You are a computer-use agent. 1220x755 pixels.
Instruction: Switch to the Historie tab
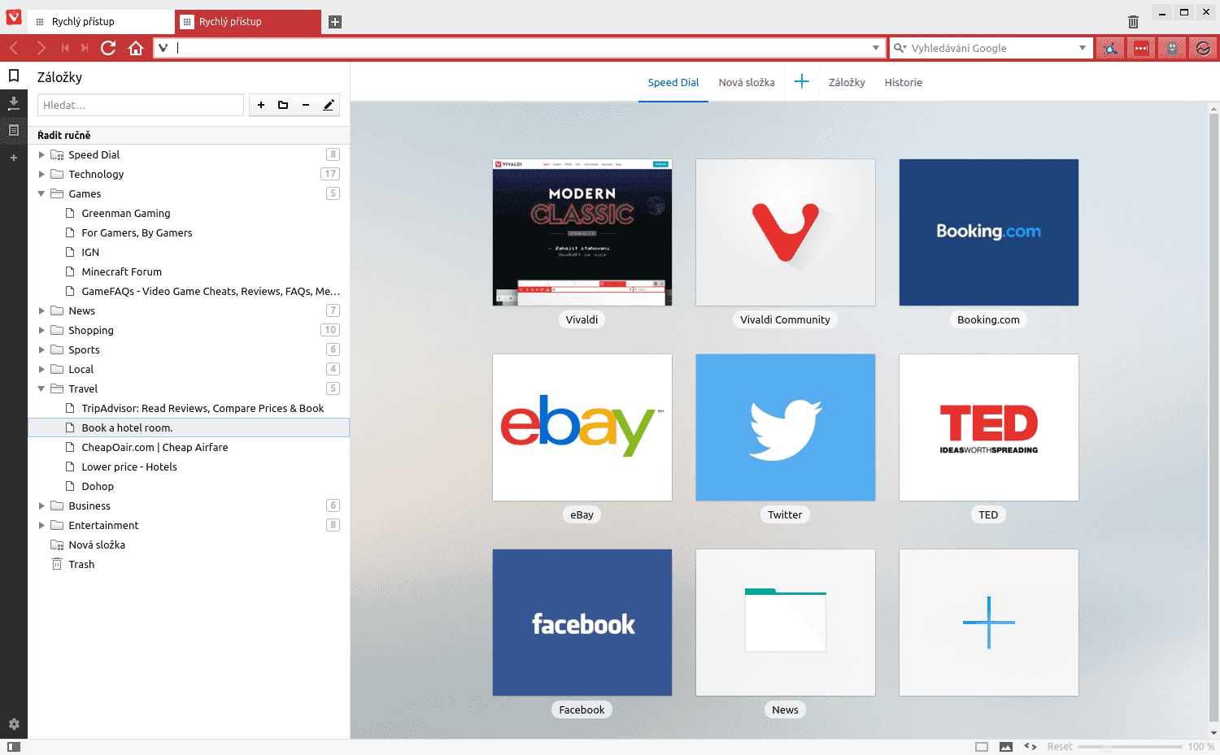903,82
